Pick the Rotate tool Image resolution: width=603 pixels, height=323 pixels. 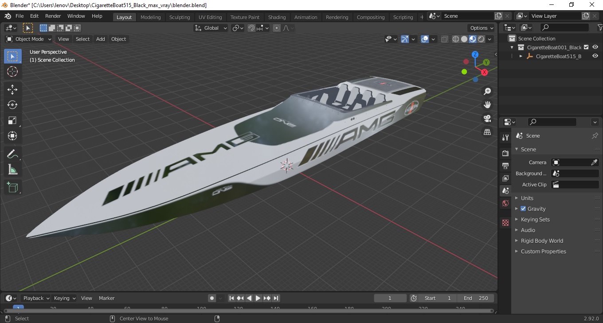coord(12,105)
